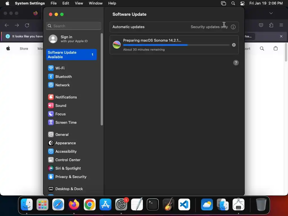Open Finder from the Dock
This screenshot has width=288, height=216.
pyautogui.click(x=27, y=204)
